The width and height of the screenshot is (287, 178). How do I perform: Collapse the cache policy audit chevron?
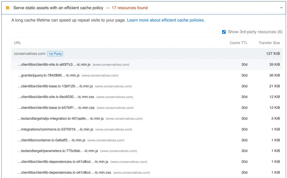pos(281,8)
